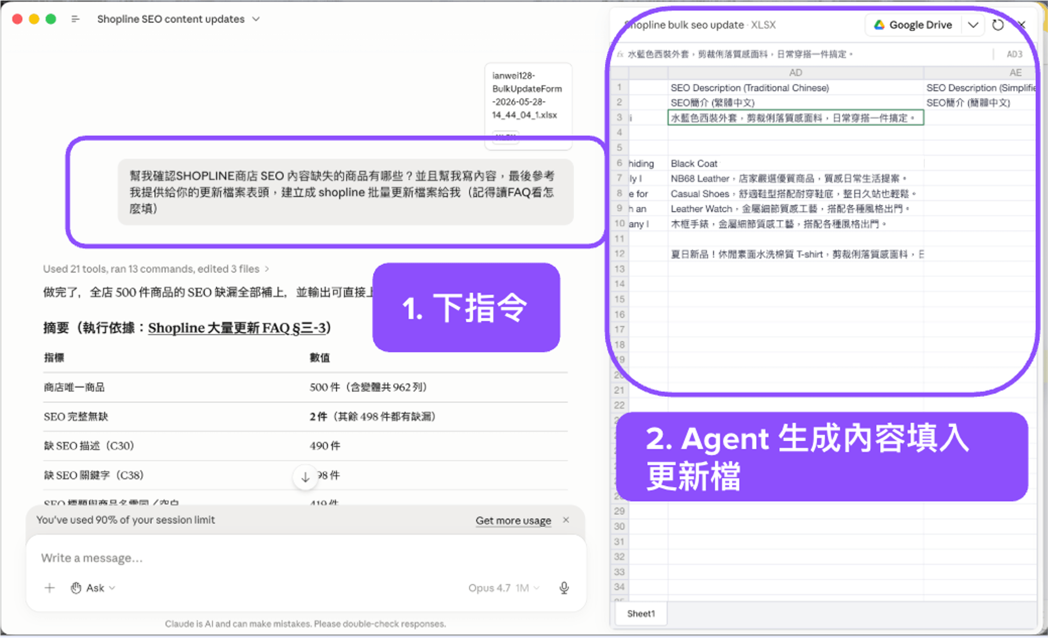Image resolution: width=1048 pixels, height=638 pixels.
Task: Select the '490 件' value
Action: (325, 446)
